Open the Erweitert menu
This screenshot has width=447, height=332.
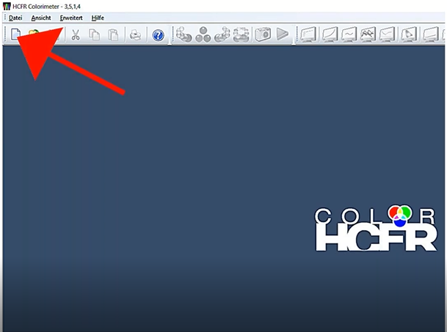point(71,18)
